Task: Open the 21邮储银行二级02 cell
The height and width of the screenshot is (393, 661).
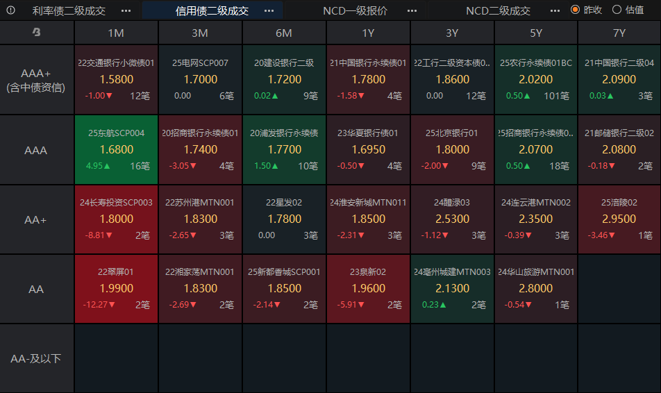Action: (619, 150)
